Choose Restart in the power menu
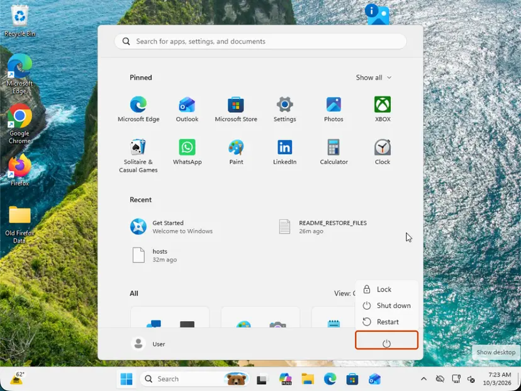 (x=386, y=322)
